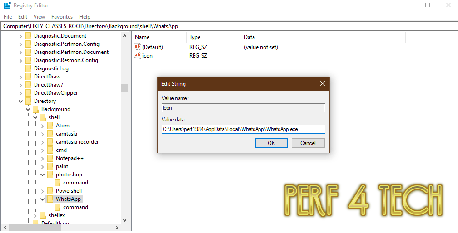Viewport: 458px width, 233px height.
Task: Confirm the Edit String dialog with OK
Action: tap(271, 143)
